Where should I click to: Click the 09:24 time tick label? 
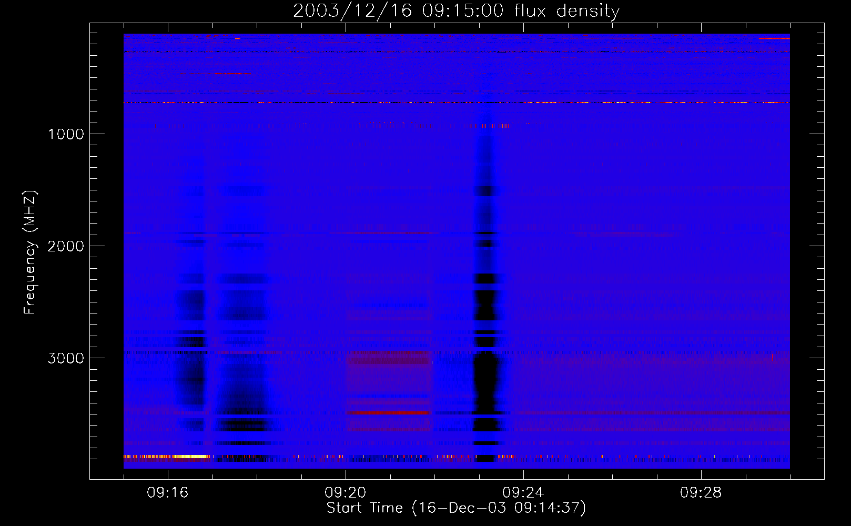[x=523, y=493]
